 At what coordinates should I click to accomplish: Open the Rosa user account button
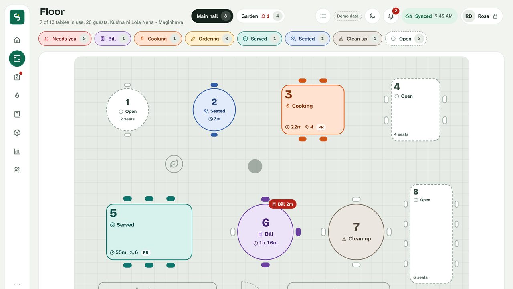tap(482, 16)
